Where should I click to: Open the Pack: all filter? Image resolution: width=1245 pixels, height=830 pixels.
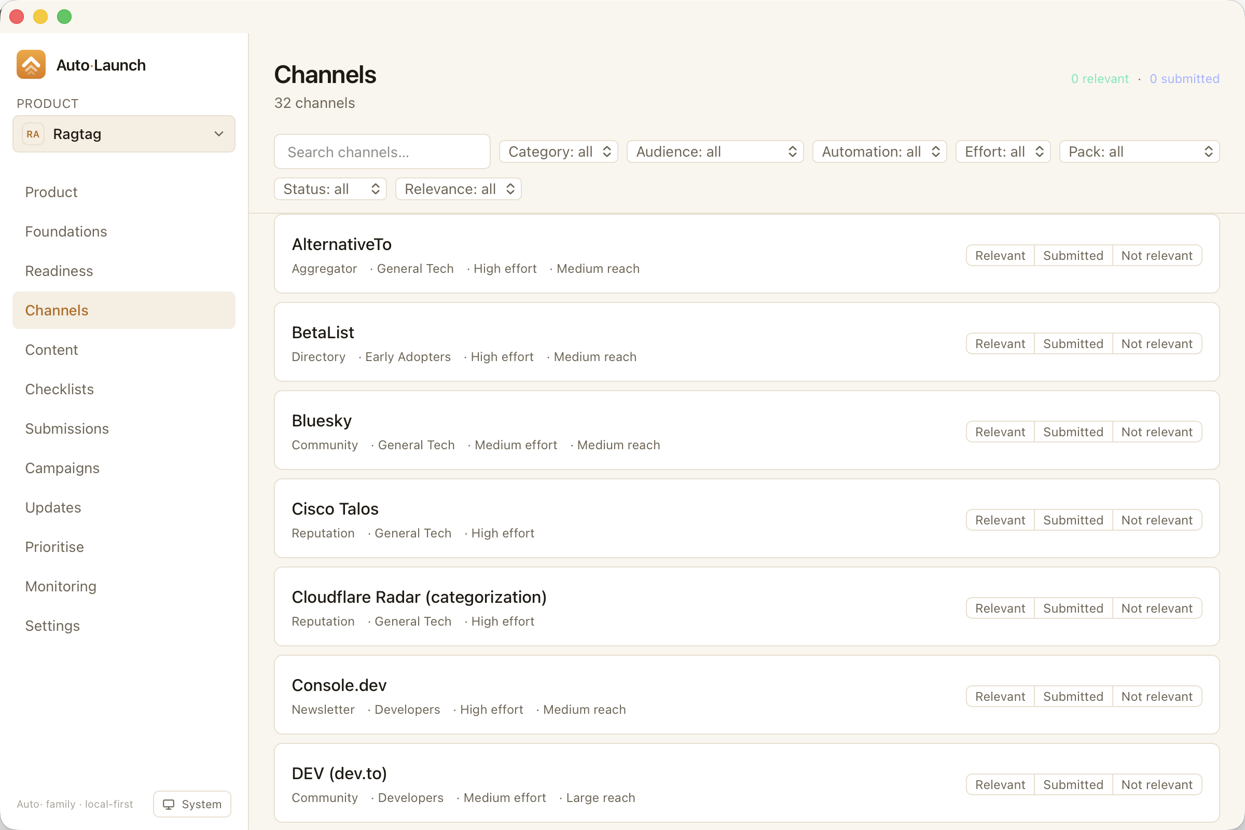(x=1139, y=151)
